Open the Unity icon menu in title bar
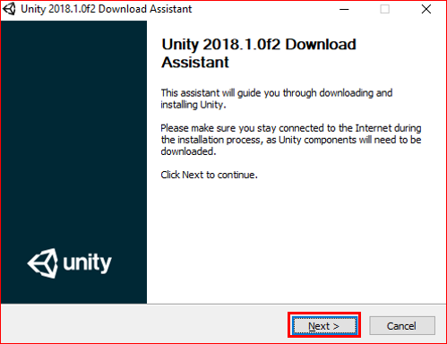 tap(9, 9)
